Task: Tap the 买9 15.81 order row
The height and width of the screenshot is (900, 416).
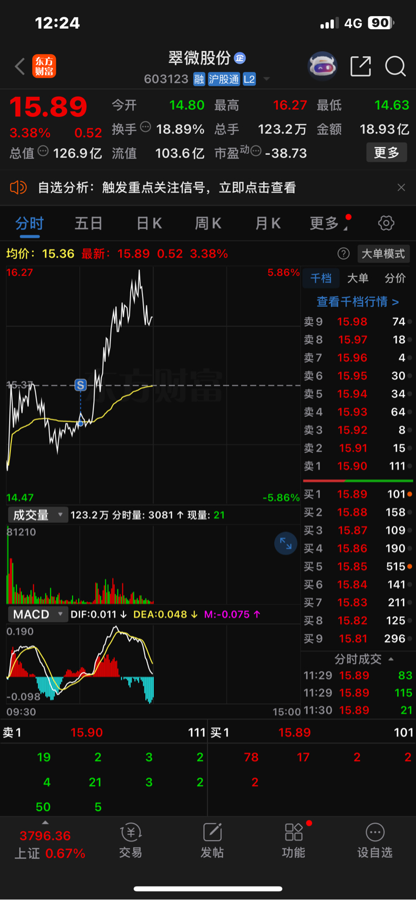Action: point(357,639)
